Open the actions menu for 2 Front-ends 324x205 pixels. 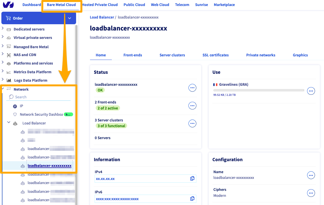(x=192, y=106)
